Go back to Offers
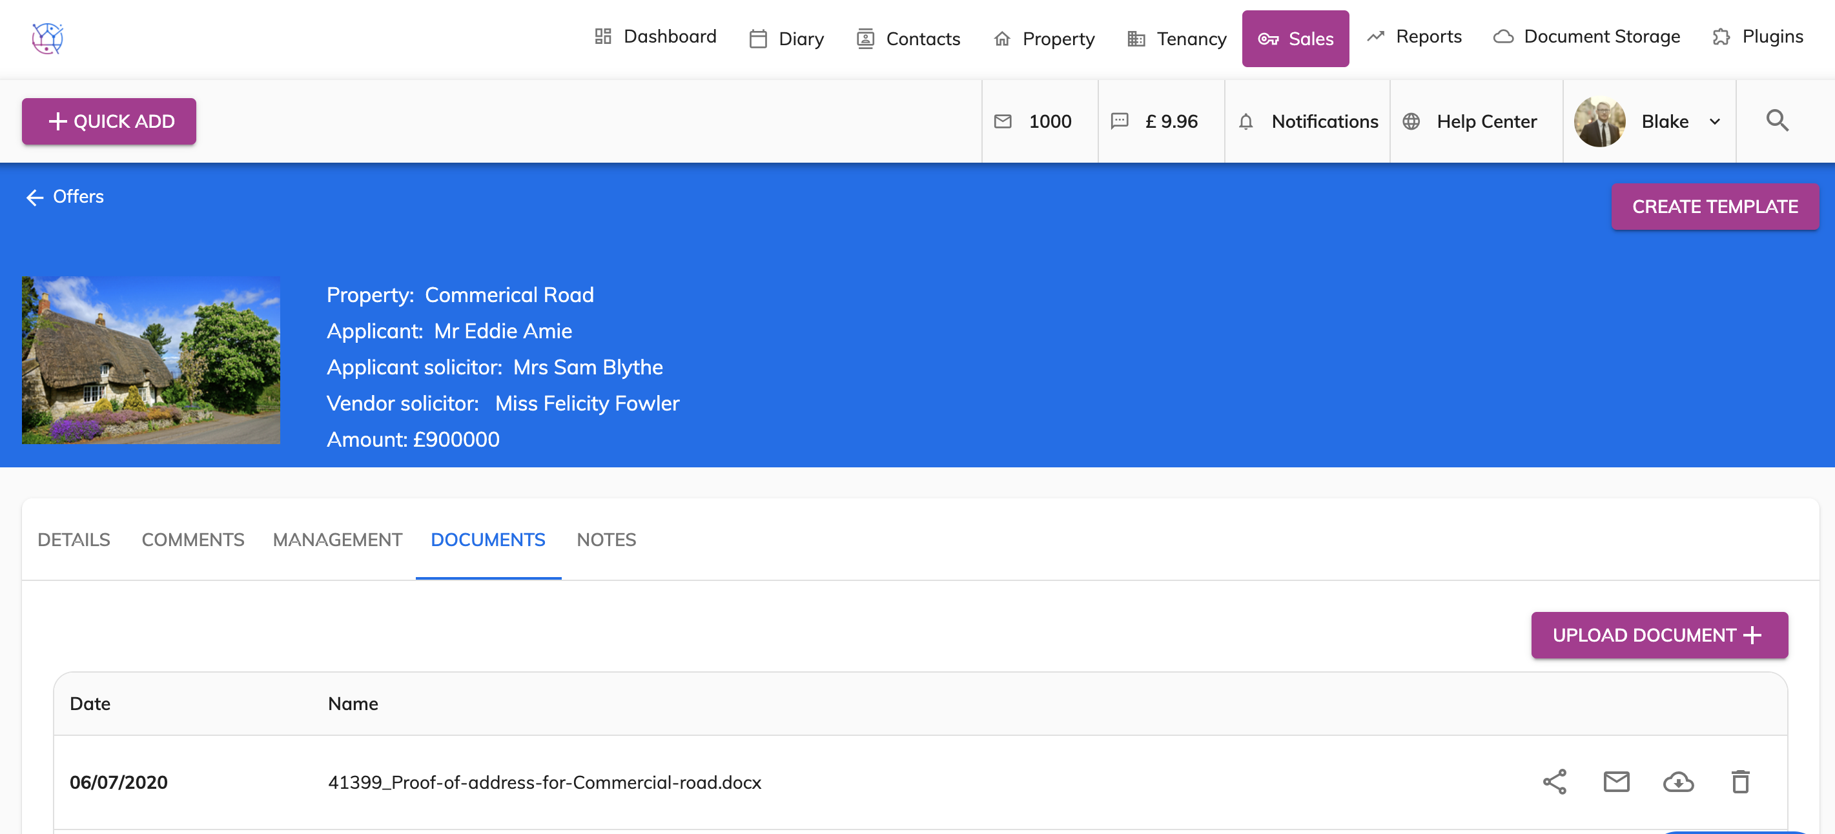Viewport: 1835px width, 834px height. click(x=65, y=197)
